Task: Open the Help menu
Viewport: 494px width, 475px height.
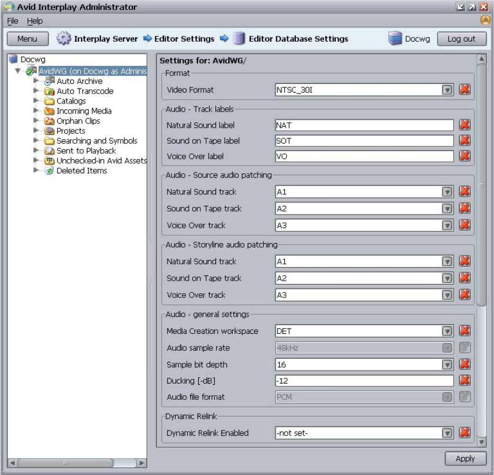Action: pos(35,21)
